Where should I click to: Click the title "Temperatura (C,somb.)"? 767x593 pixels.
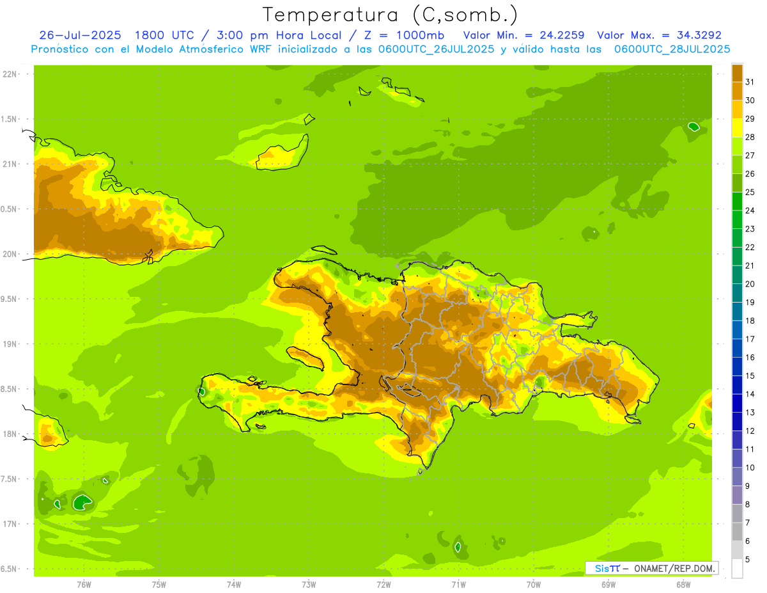click(x=390, y=15)
